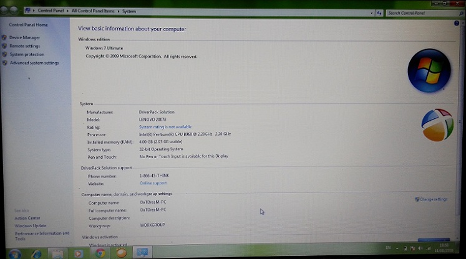Expand the arrow after All Control Panel Items
The image size is (466, 259).
pos(119,11)
